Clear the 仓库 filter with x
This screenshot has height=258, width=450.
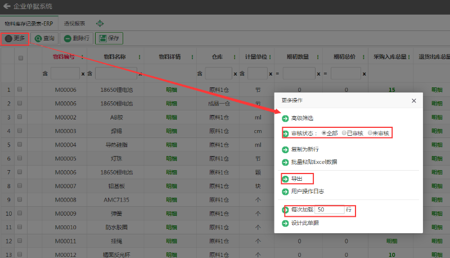pos(235,74)
